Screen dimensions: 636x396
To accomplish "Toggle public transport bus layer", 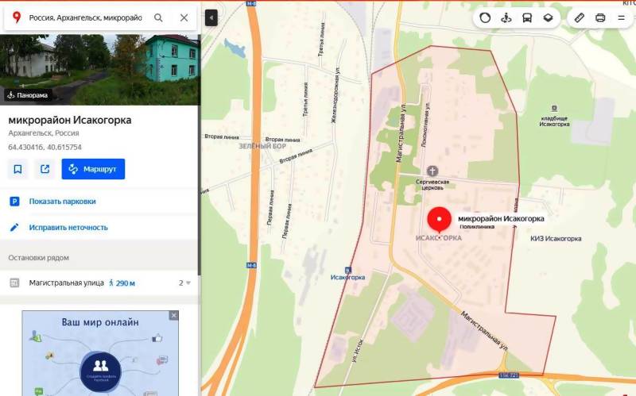I will 527,17.
